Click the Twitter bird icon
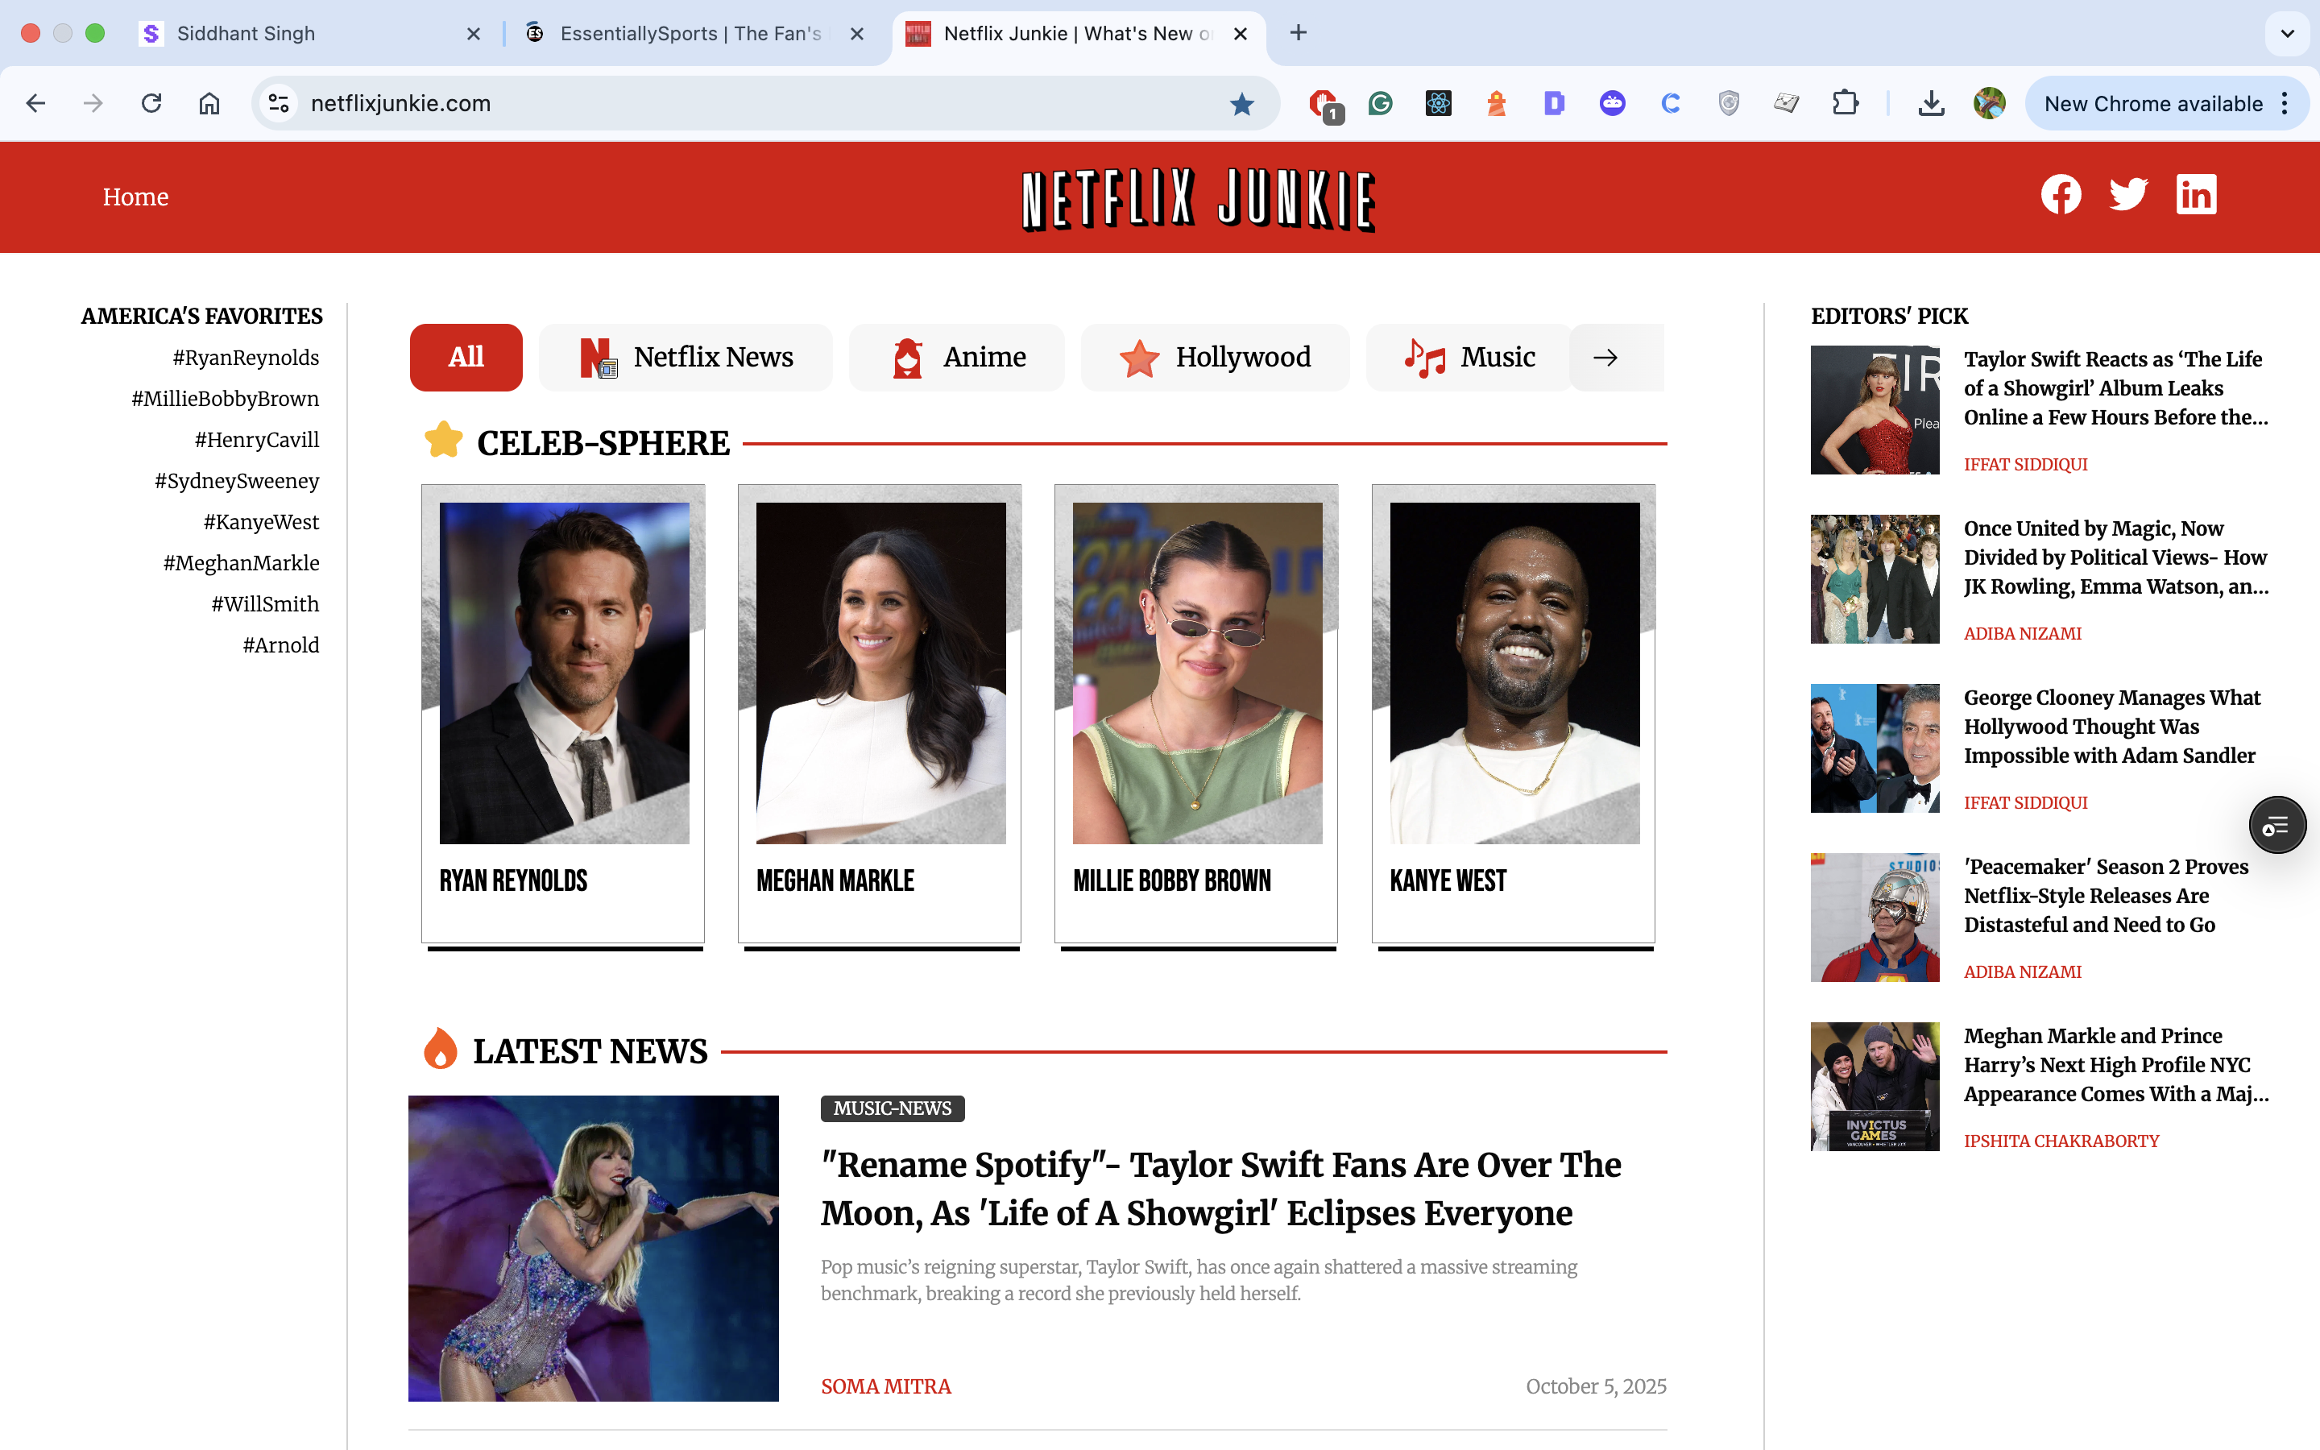Image resolution: width=2320 pixels, height=1450 pixels. [x=2128, y=195]
